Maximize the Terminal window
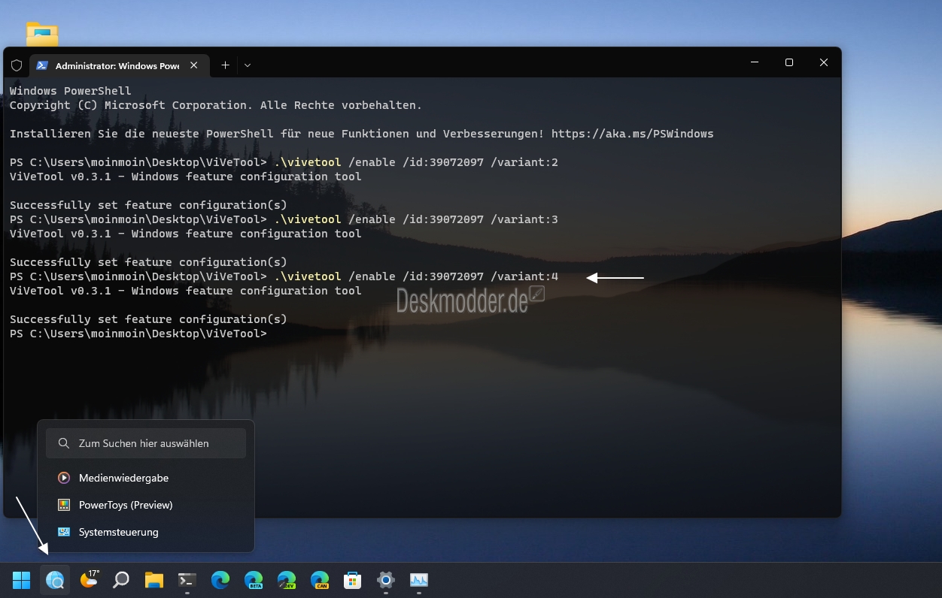 tap(789, 62)
